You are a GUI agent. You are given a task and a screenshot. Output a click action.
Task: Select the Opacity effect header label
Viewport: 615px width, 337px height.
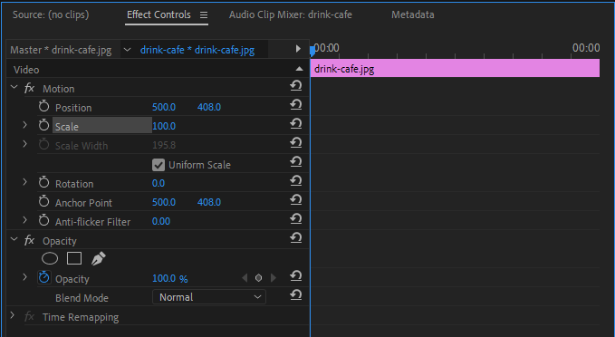click(60, 241)
